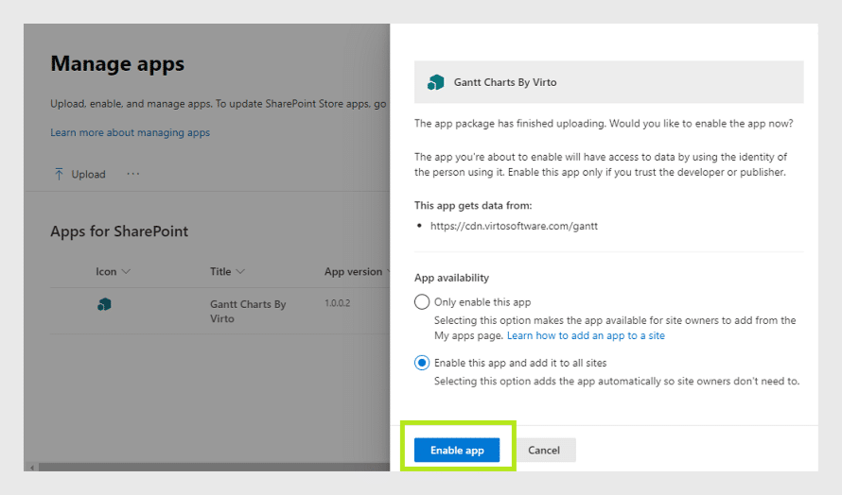Click the Icon column header label
Image resolution: width=842 pixels, height=495 pixels.
106,271
